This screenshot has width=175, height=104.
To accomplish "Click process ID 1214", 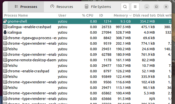I will coord(108,21).
